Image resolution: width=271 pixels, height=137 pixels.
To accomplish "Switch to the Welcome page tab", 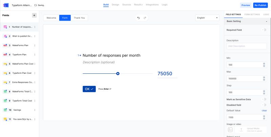I will click(x=51, y=18).
